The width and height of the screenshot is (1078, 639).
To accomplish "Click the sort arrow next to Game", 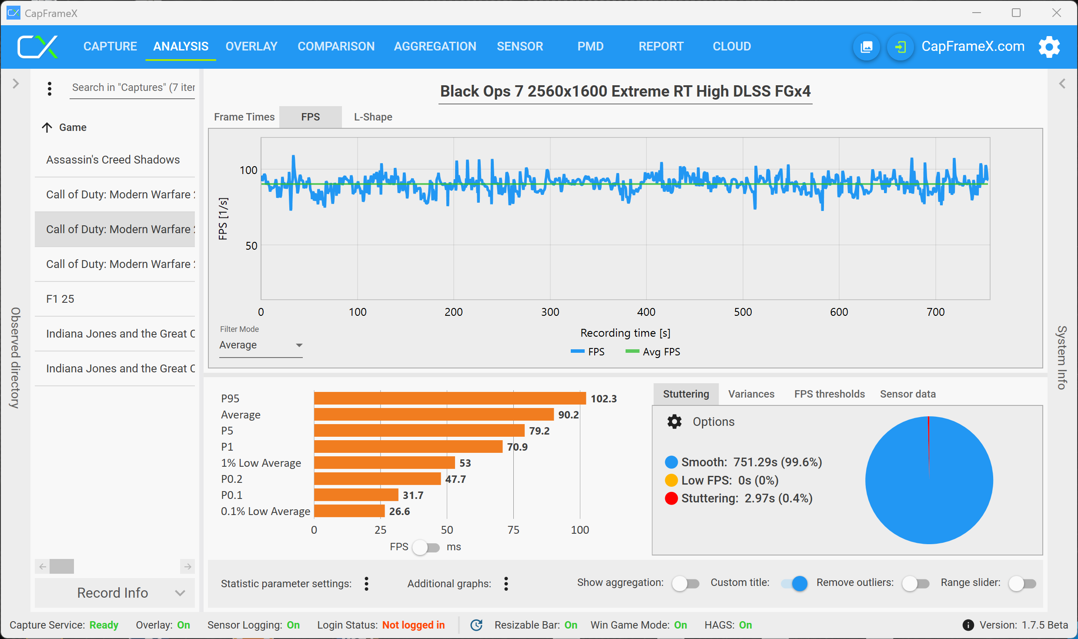I will 47,127.
